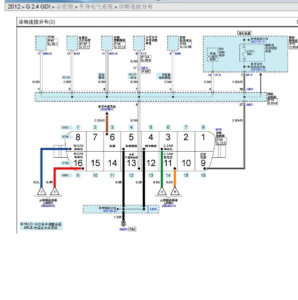Click the P.87 C.10-1 location box
Viewport: 298px width, 300px height.
click(x=53, y=42)
